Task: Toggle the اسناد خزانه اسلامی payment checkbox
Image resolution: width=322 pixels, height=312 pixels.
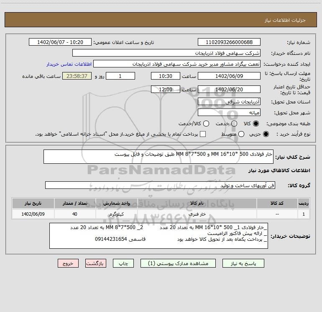Action: (203, 134)
